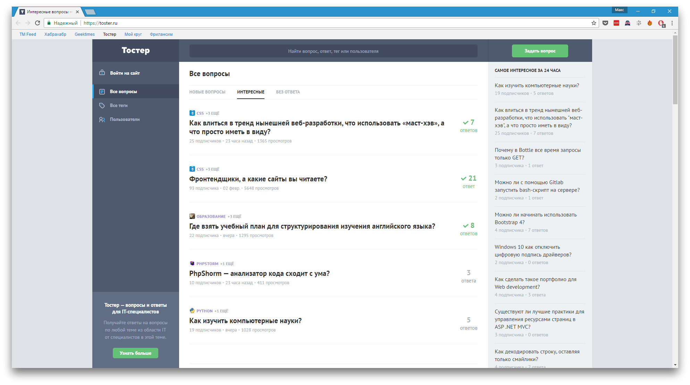The height and width of the screenshot is (385, 690).
Task: Click Войти на сайт link
Action: coord(125,73)
